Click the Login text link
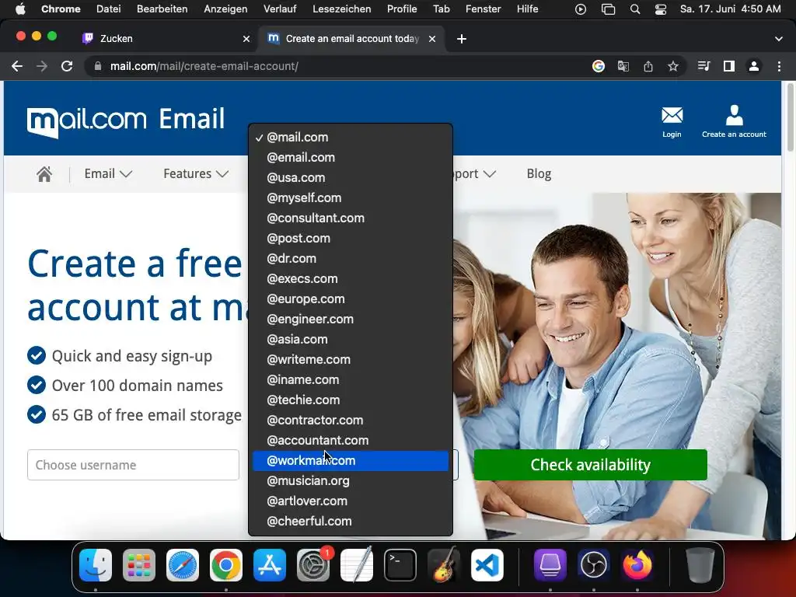This screenshot has width=796, height=597. coord(672,134)
